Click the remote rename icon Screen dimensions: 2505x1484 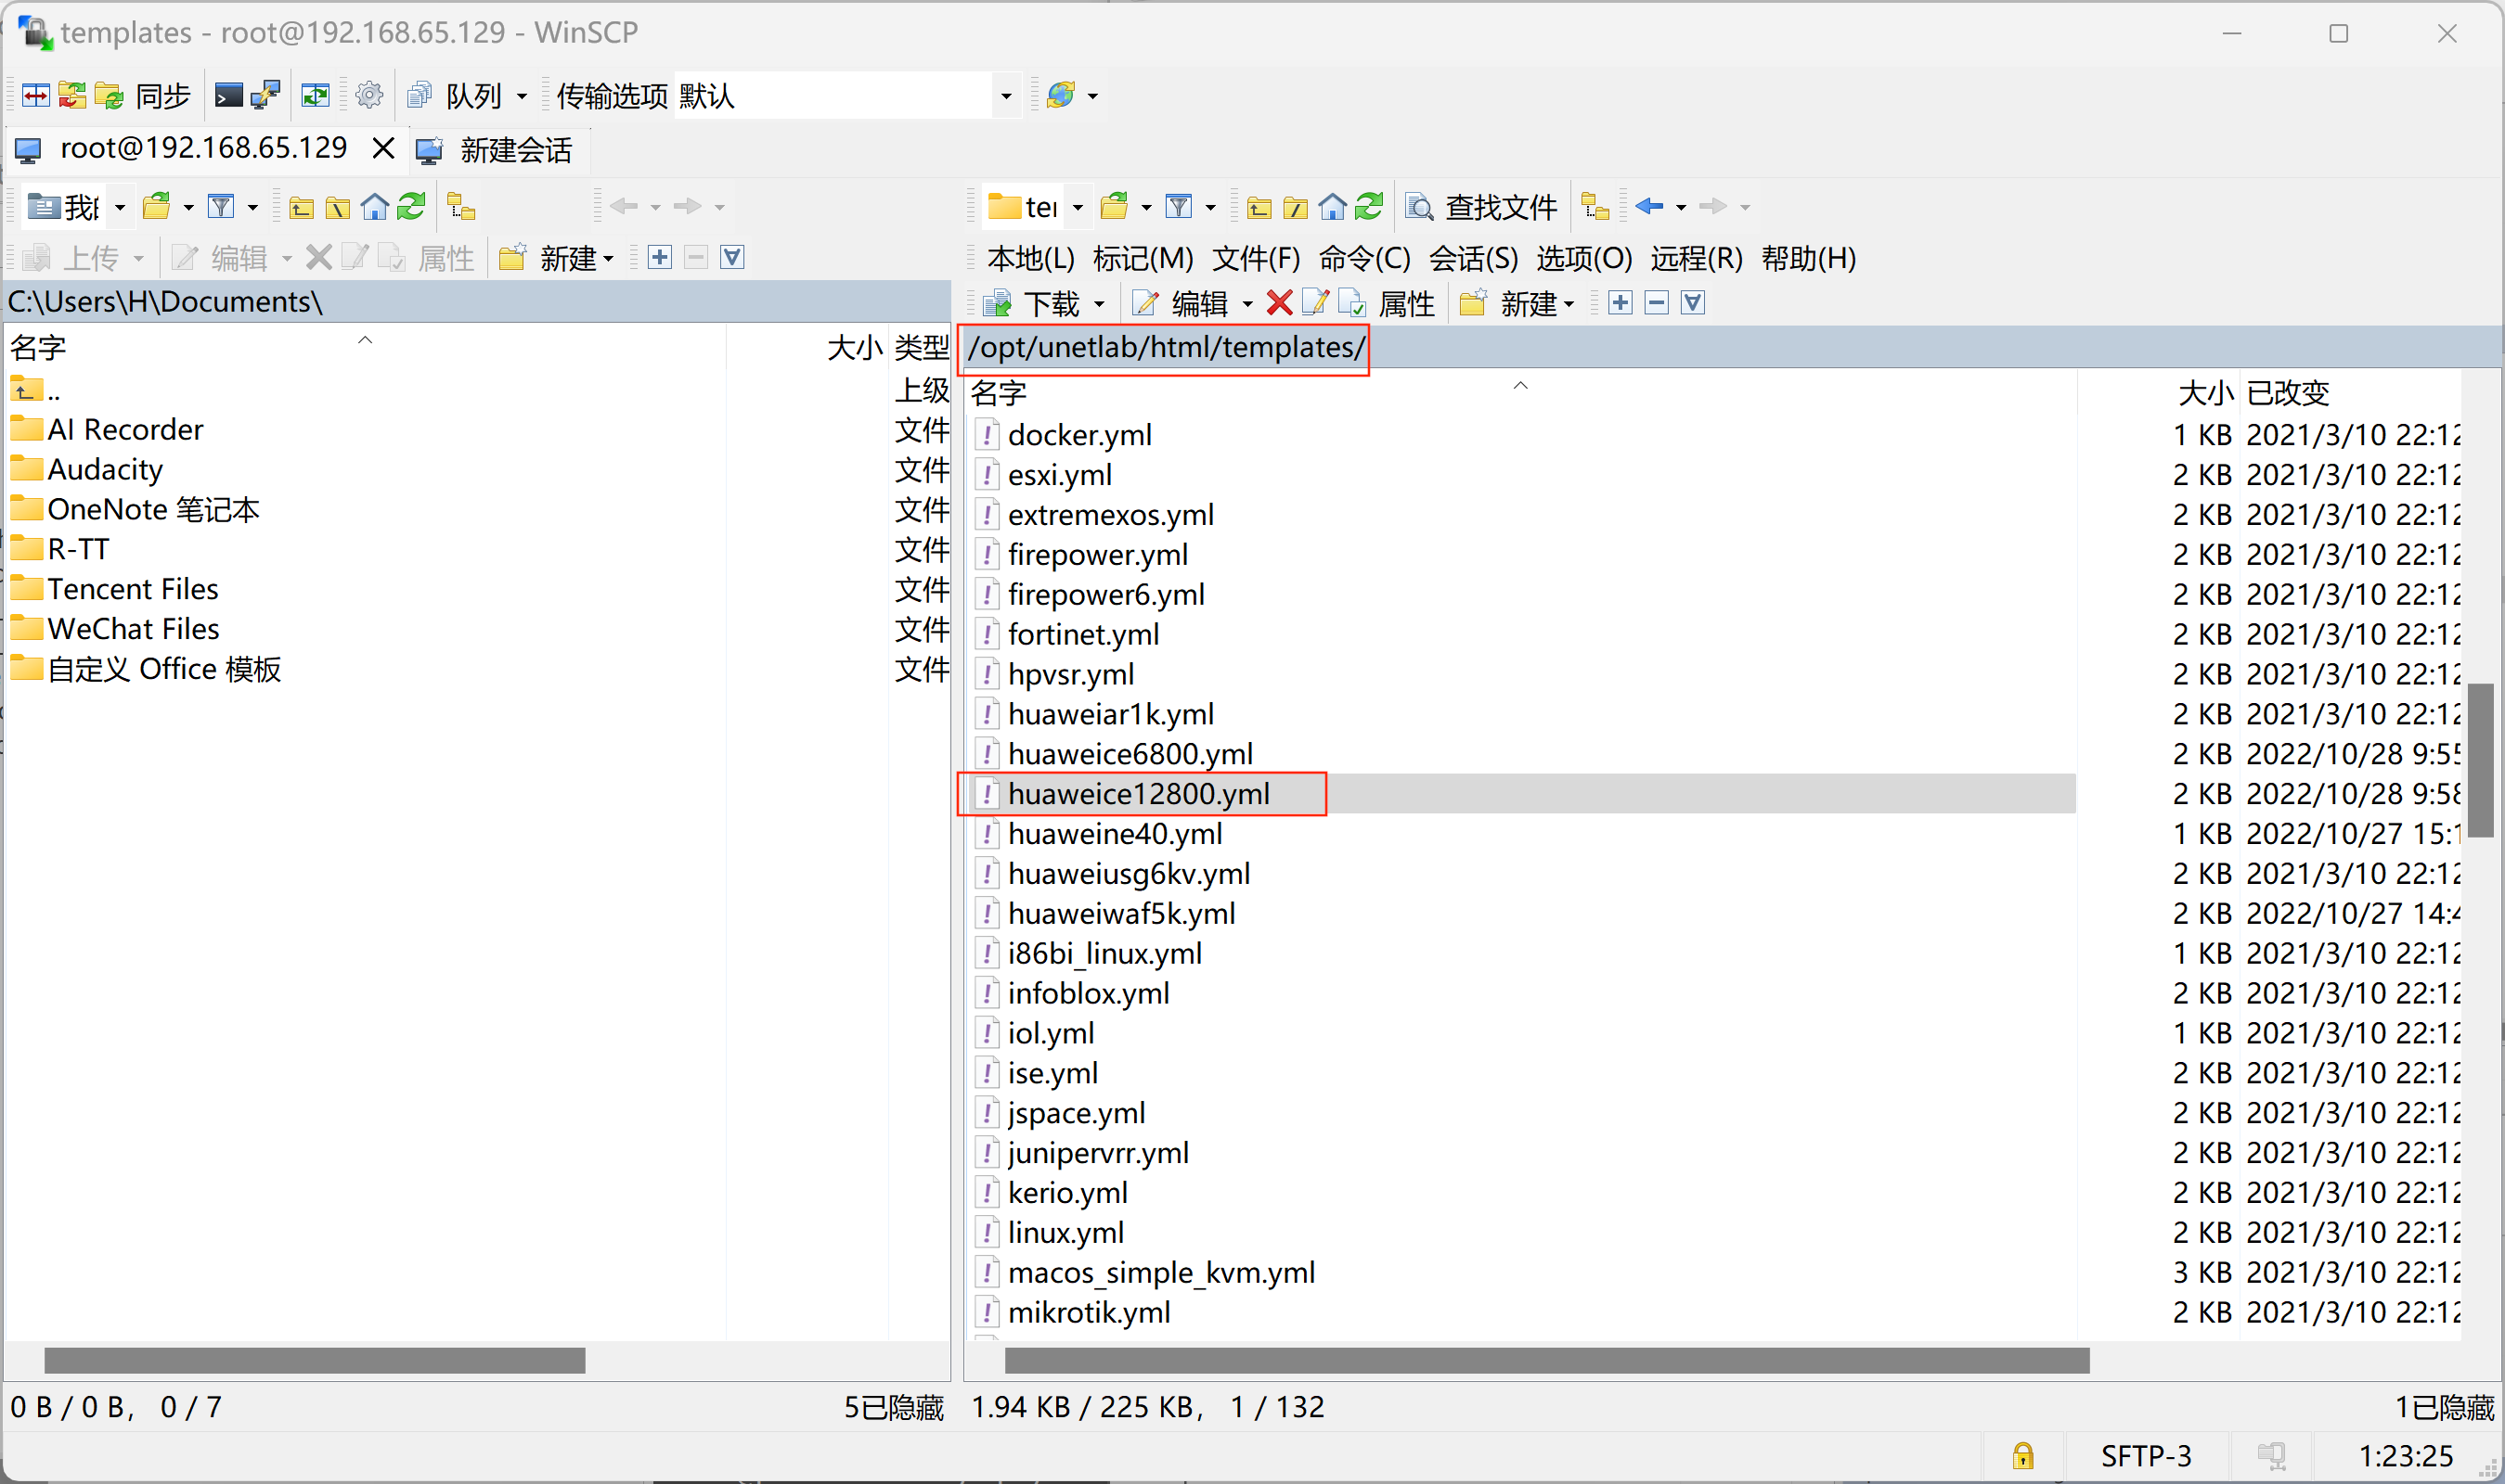pos(1314,302)
